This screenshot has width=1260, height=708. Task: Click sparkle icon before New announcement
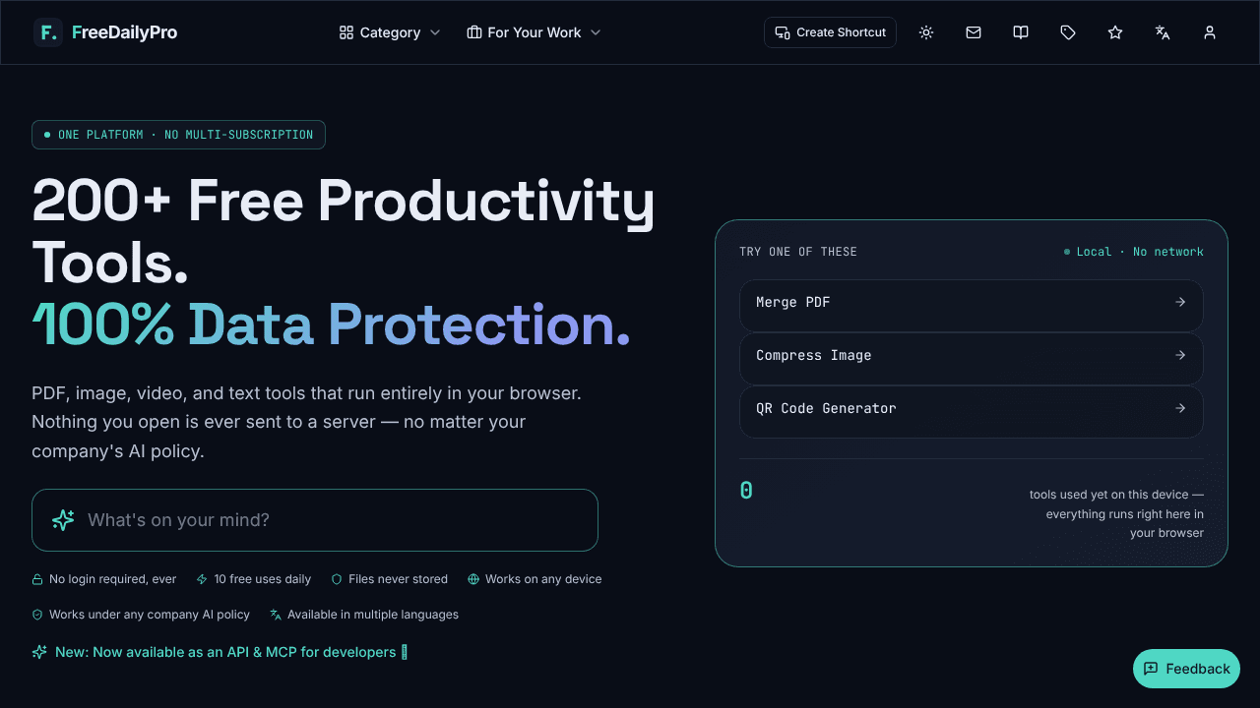[39, 652]
